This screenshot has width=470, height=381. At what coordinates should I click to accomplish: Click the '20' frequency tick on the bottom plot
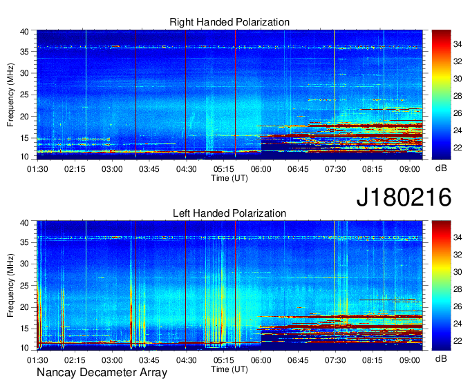tap(24, 307)
